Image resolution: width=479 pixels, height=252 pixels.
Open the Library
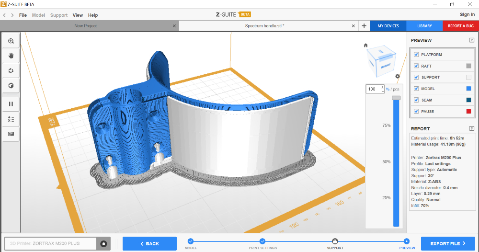click(424, 26)
